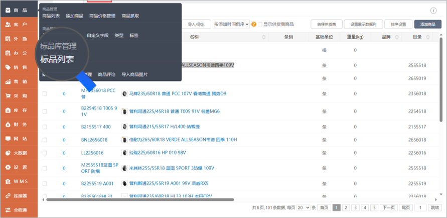Enable the 显示供货商商品 checkbox
Screen dimensions: 447x218
pyautogui.click(x=260, y=24)
